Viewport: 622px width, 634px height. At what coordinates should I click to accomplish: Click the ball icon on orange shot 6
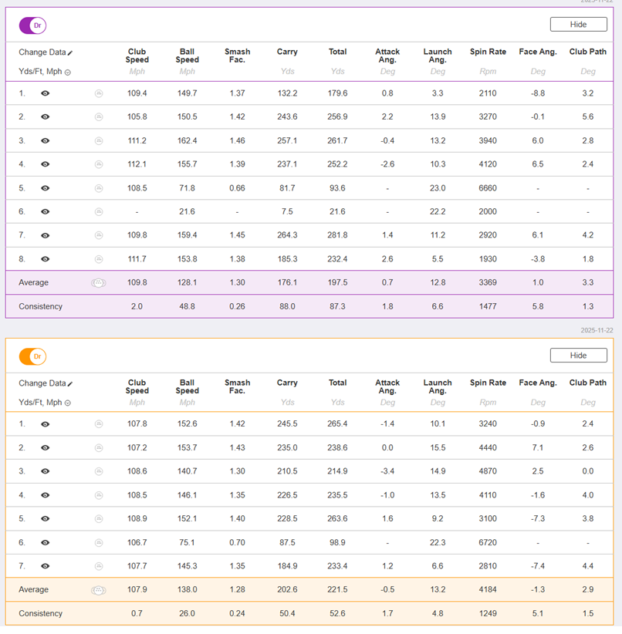coord(99,543)
